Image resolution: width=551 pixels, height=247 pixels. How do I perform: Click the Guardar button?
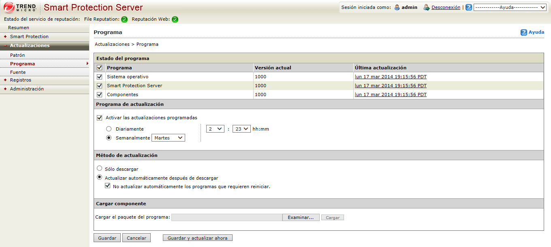click(107, 238)
